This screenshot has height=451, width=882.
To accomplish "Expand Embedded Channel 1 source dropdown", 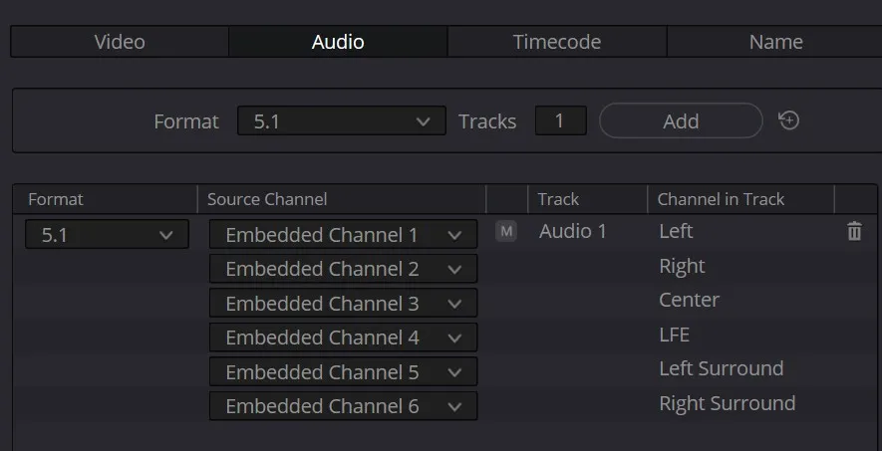I will pos(343,234).
